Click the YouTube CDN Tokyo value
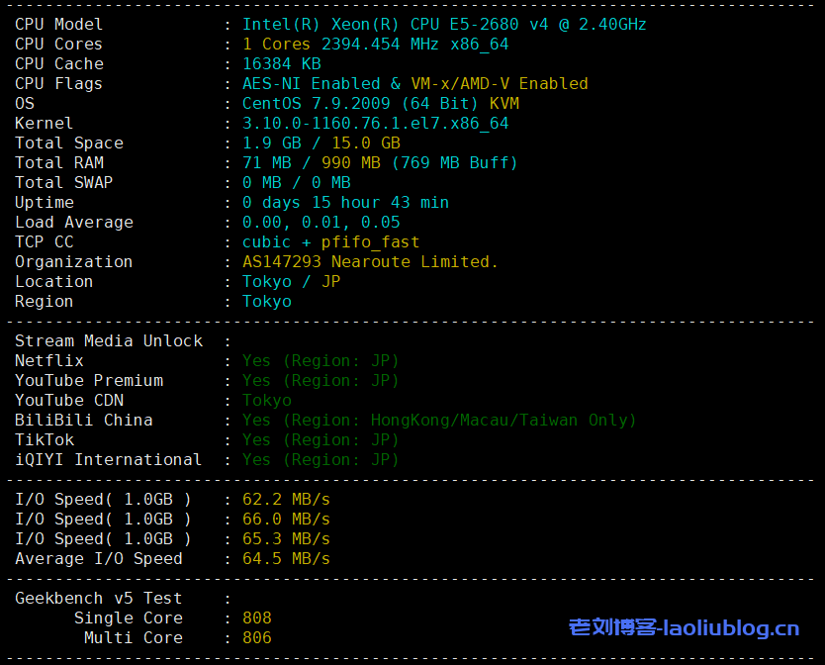This screenshot has height=665, width=825. pos(267,400)
